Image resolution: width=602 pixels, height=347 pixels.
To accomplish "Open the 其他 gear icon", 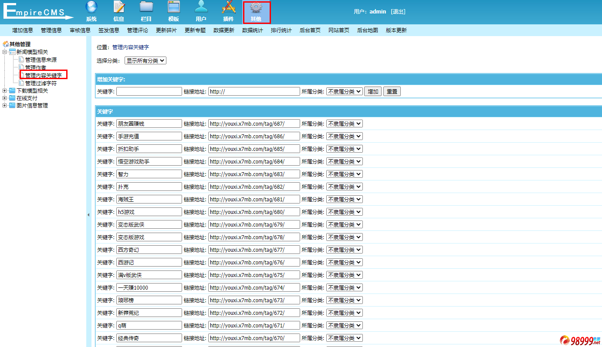I will pyautogui.click(x=256, y=7).
